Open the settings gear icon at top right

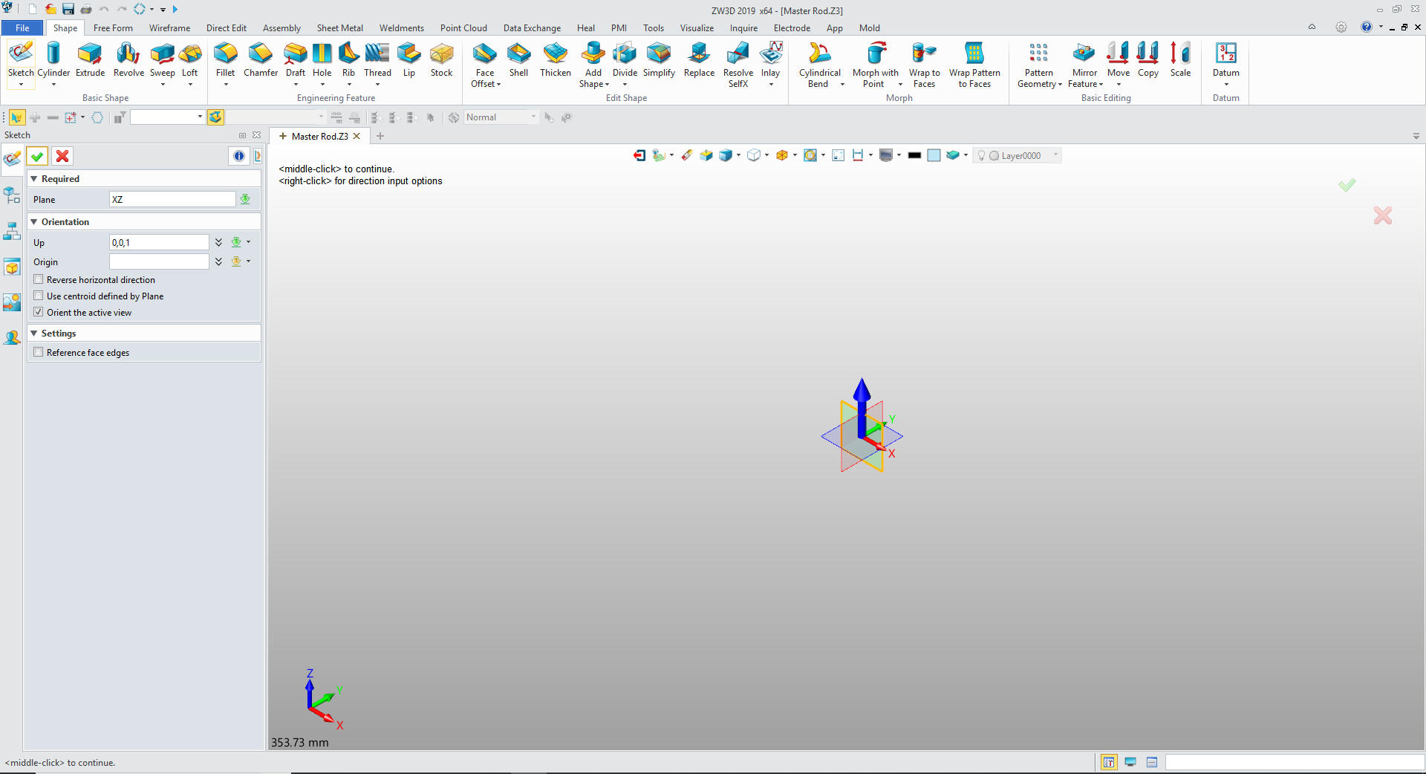click(x=1341, y=27)
